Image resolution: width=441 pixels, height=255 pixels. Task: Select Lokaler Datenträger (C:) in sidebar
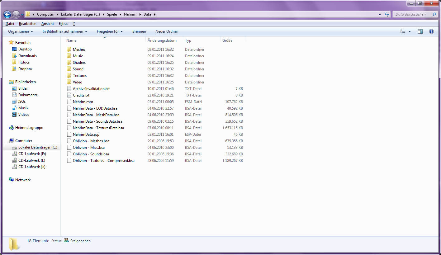tap(37, 147)
